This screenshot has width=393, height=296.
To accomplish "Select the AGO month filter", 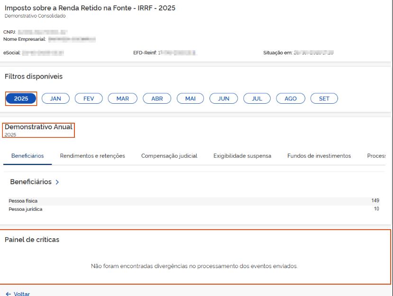I will (x=291, y=99).
